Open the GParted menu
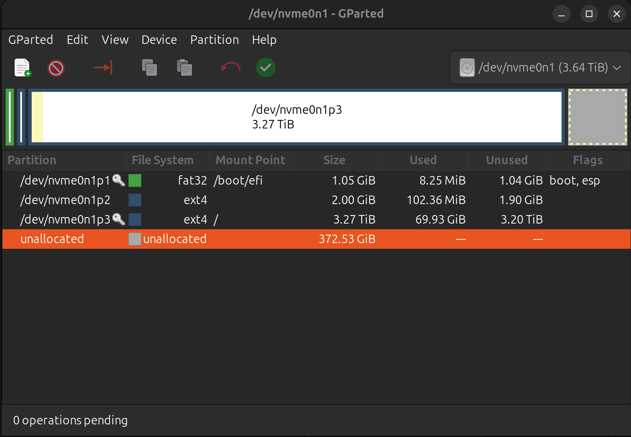This screenshot has height=437, width=631. (x=31, y=40)
